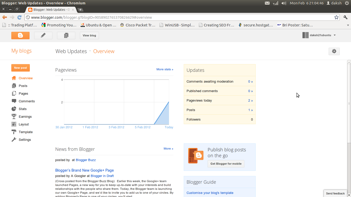
Task: Open the mail envelope icon in the system tray
Action: 267,3
